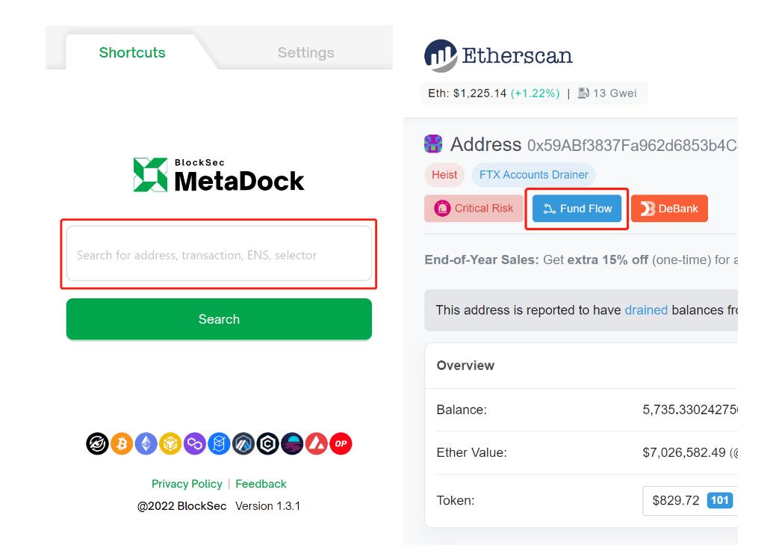The height and width of the screenshot is (548, 776).
Task: Open the Cronos chain icon
Action: pos(268,444)
